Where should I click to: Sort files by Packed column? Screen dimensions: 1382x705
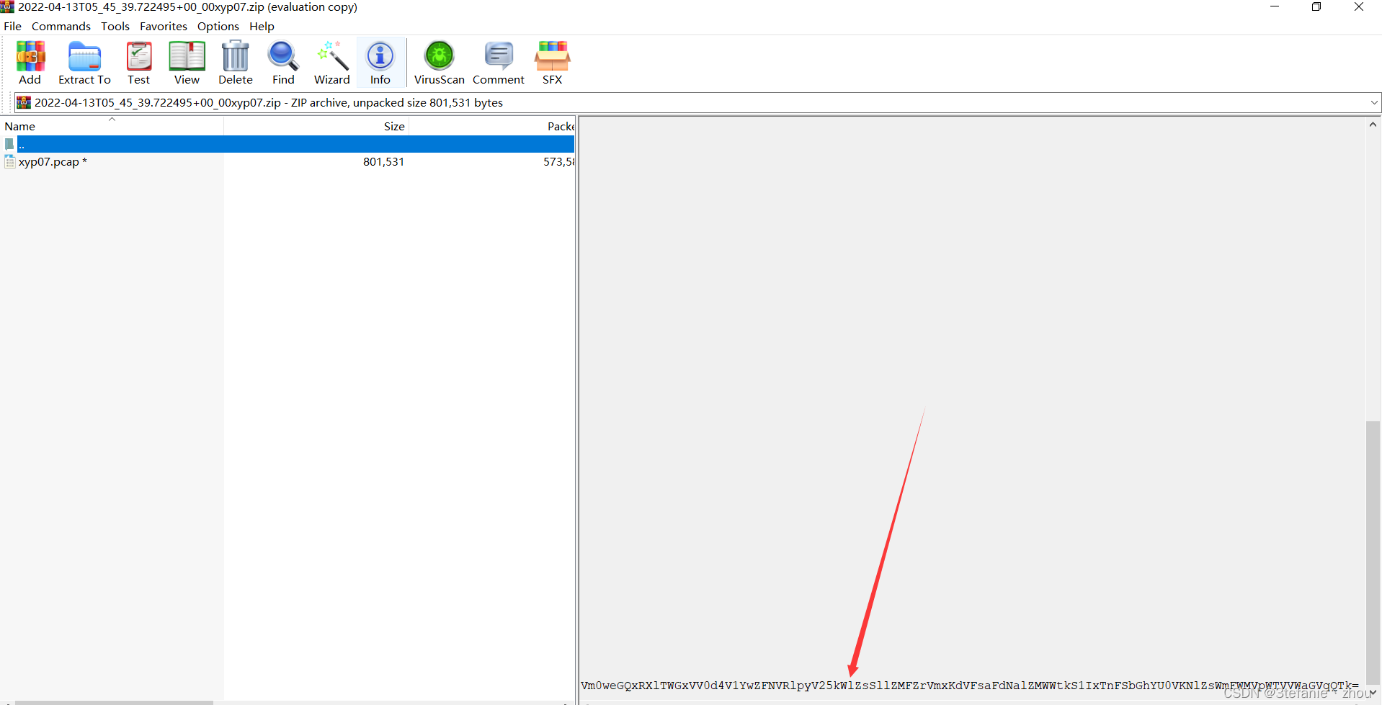tap(492, 126)
